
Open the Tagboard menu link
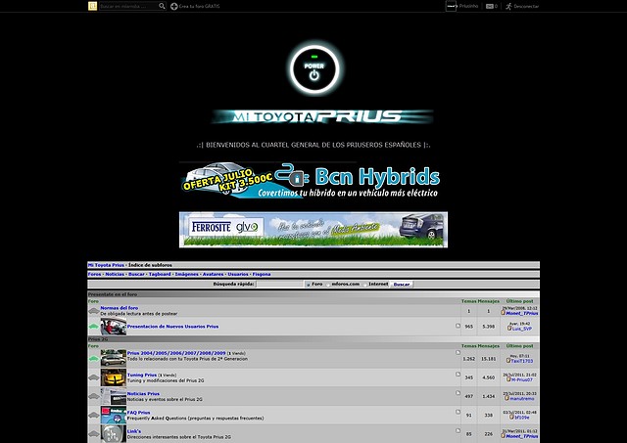[x=160, y=274]
